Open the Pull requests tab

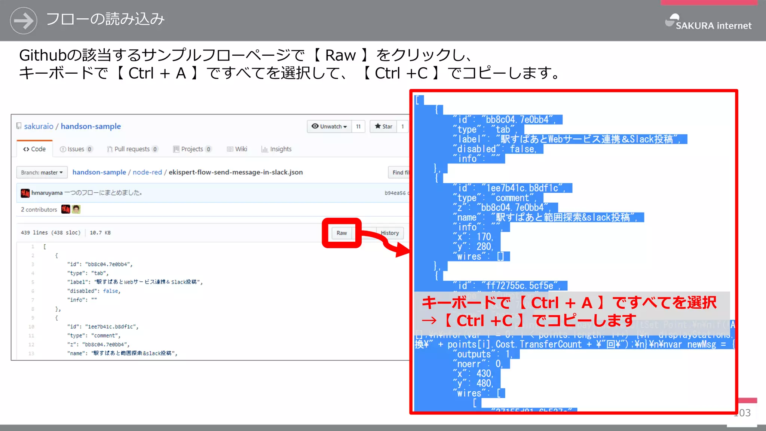(x=132, y=149)
